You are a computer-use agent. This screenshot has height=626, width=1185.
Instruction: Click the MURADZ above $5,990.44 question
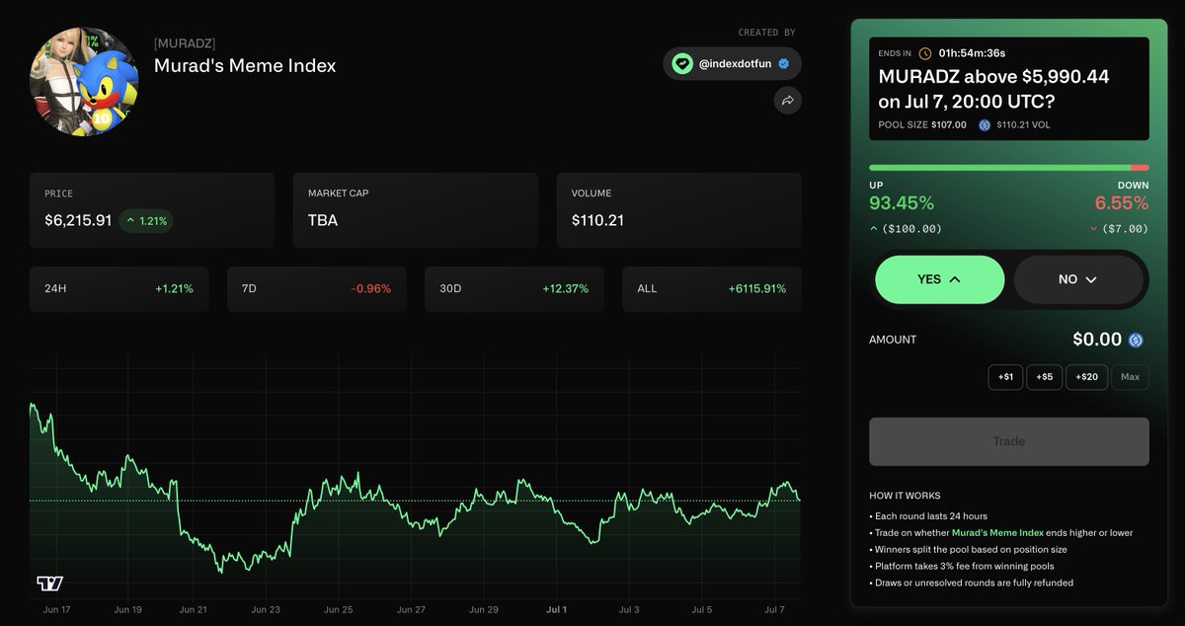tap(993, 88)
